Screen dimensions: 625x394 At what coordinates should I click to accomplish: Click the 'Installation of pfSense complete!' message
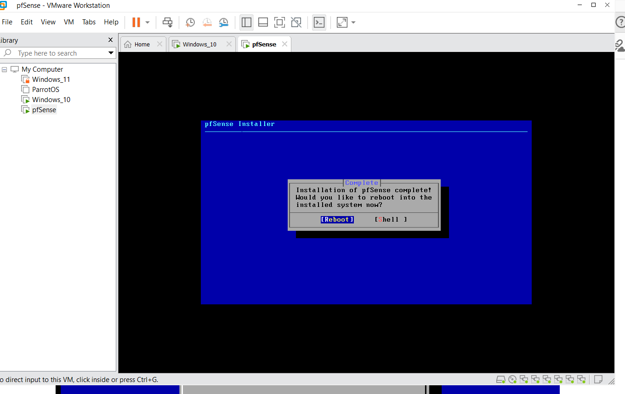[x=364, y=190]
